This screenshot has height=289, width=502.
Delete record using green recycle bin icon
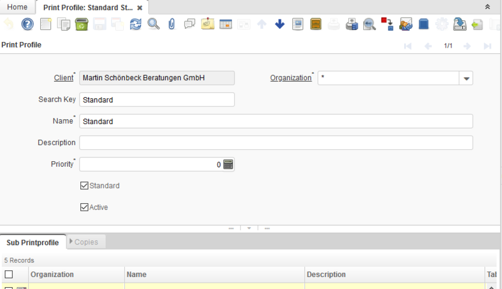[x=81, y=24]
